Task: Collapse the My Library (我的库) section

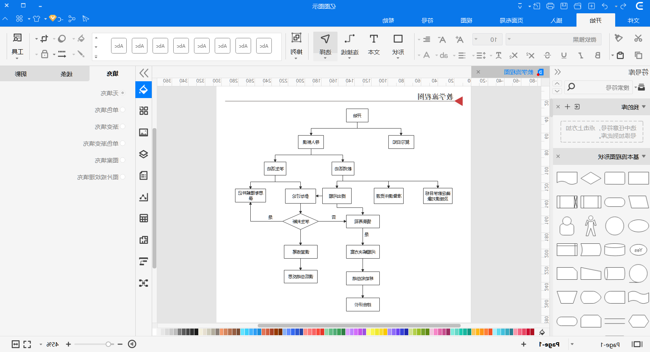Action: pyautogui.click(x=644, y=107)
